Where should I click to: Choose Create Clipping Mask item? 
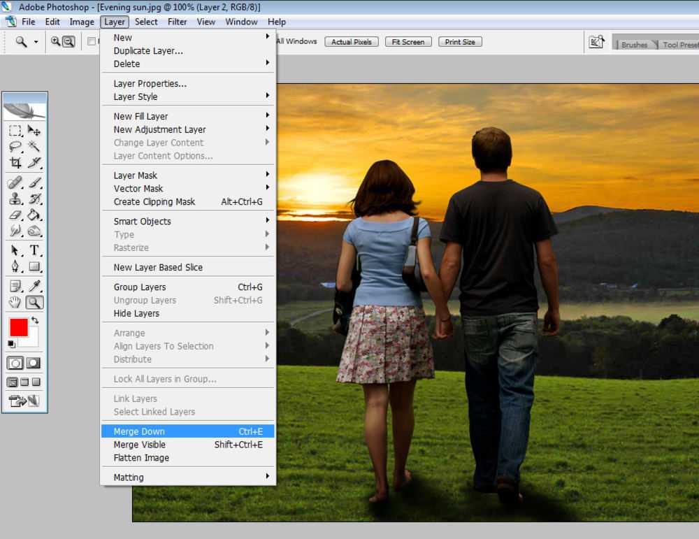click(x=187, y=202)
